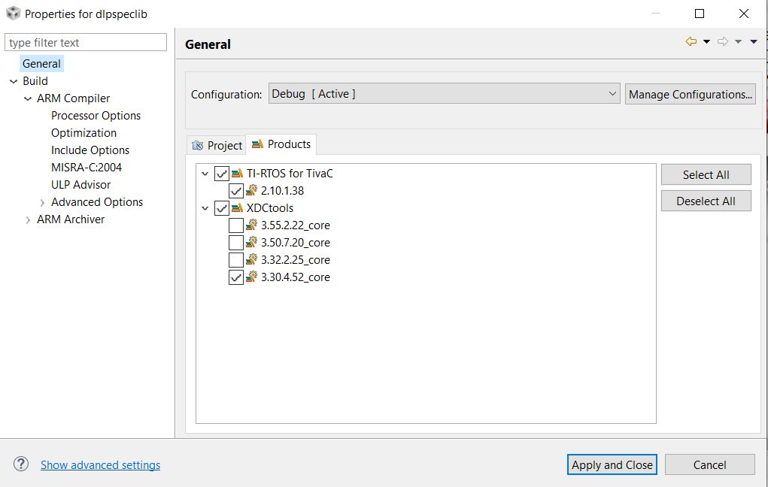Switch to the Project tab

pos(217,145)
